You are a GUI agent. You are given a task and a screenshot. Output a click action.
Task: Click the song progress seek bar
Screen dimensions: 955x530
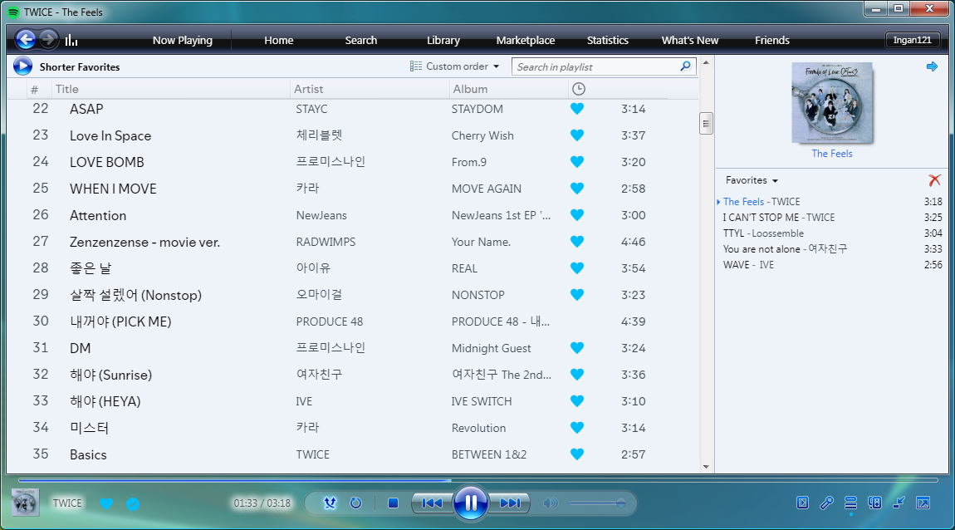click(478, 480)
